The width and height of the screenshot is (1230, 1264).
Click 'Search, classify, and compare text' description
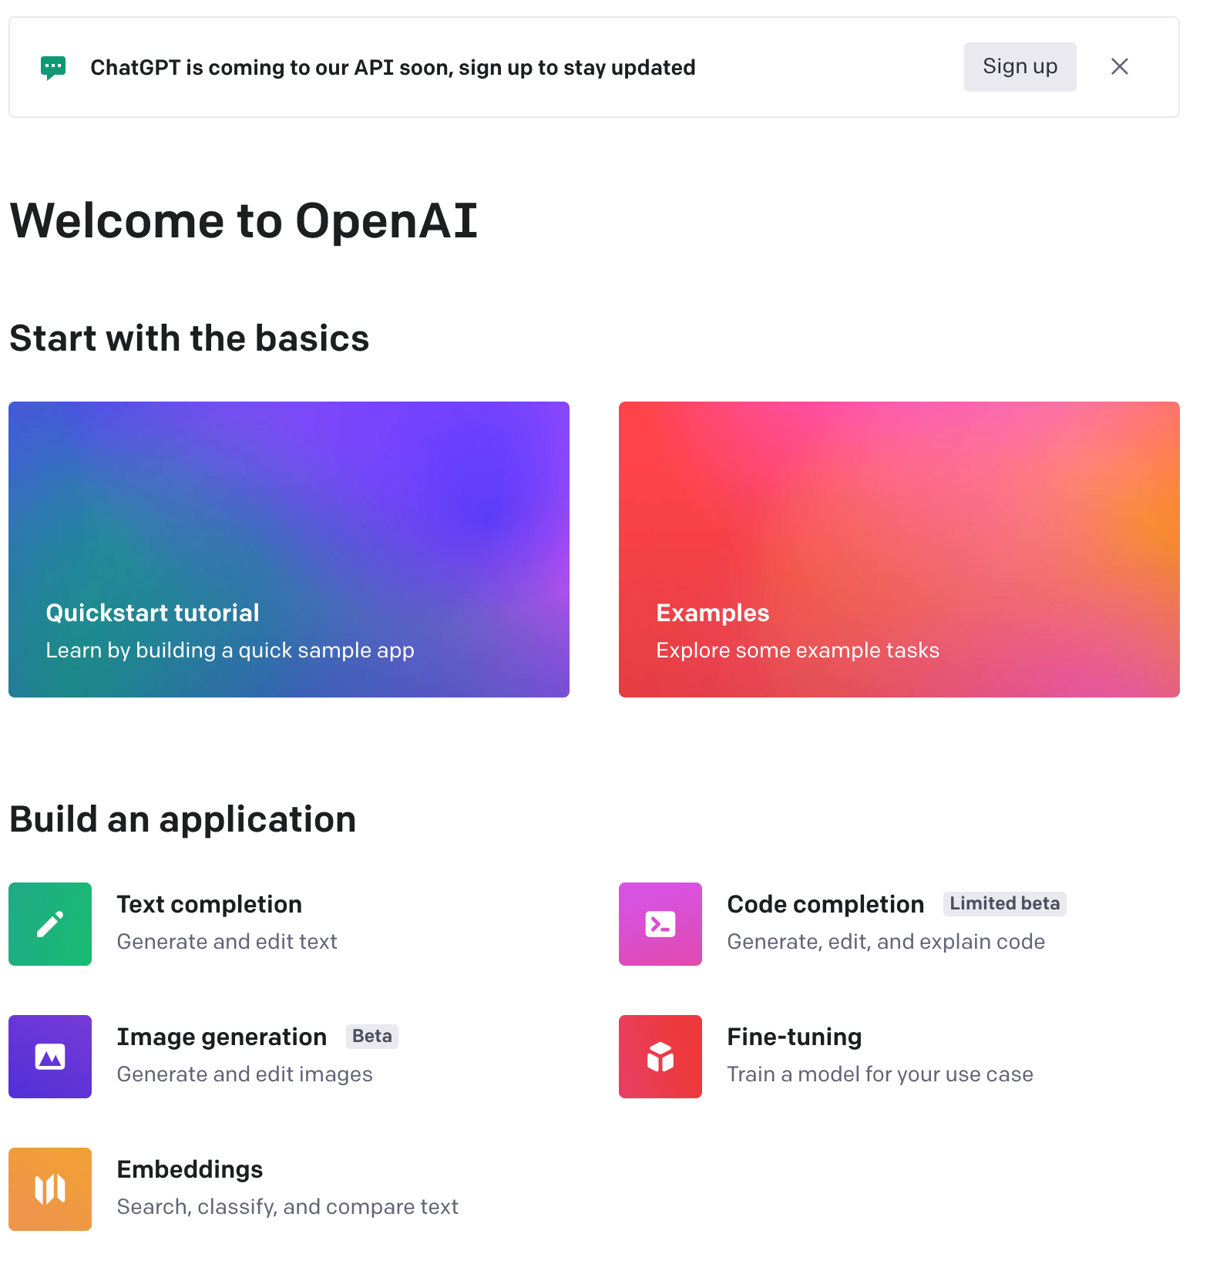tap(287, 1207)
